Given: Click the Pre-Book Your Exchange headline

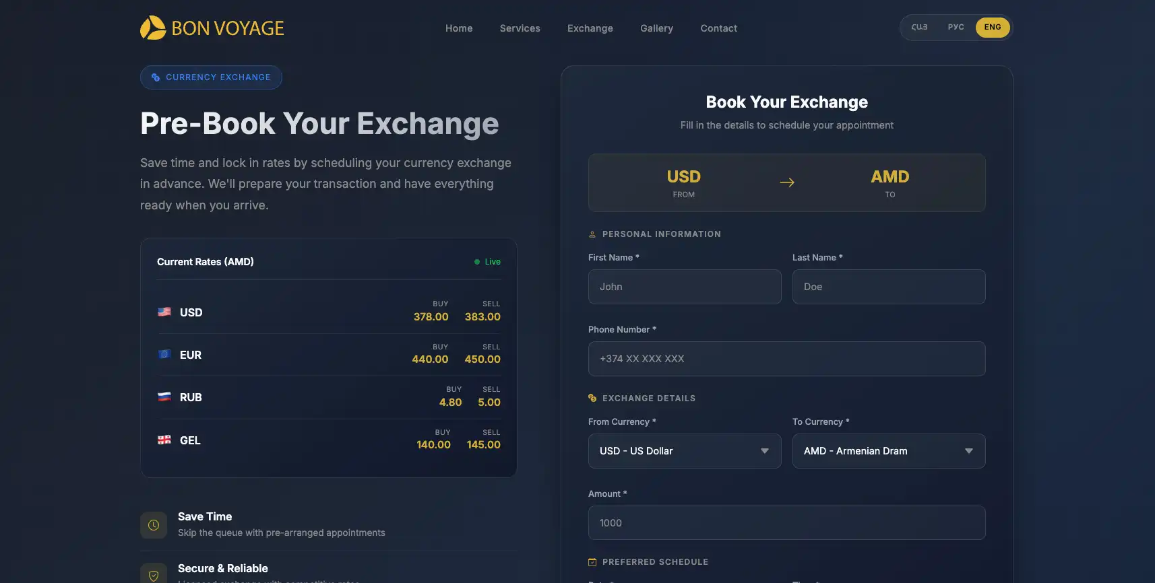Looking at the screenshot, I should coord(319,124).
